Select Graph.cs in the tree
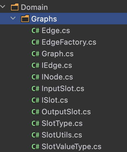 click(x=57, y=54)
